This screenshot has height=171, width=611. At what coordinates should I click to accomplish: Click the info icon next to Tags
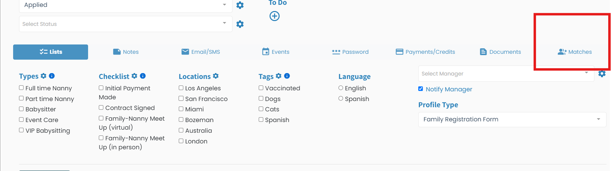point(287,76)
